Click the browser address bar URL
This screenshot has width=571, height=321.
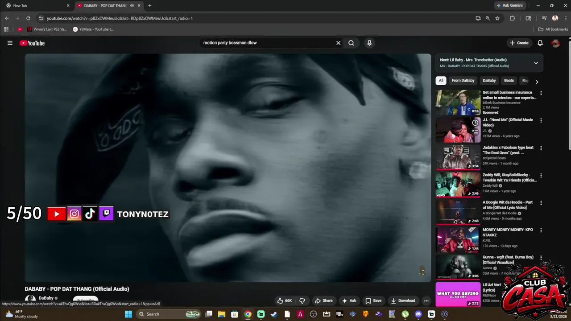pos(120,18)
